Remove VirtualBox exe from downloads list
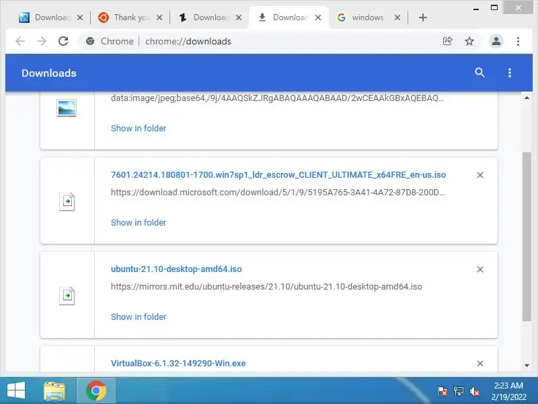 pos(480,364)
